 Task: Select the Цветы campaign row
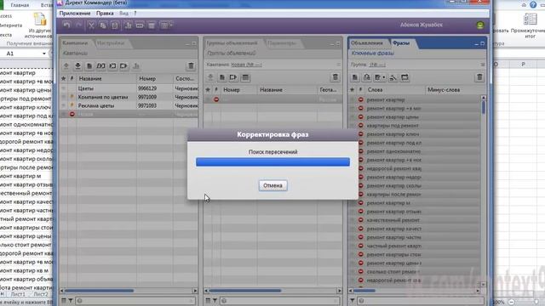coord(129,88)
